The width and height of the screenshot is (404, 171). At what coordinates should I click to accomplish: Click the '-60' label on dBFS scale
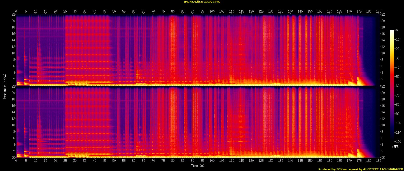[x=396, y=86]
